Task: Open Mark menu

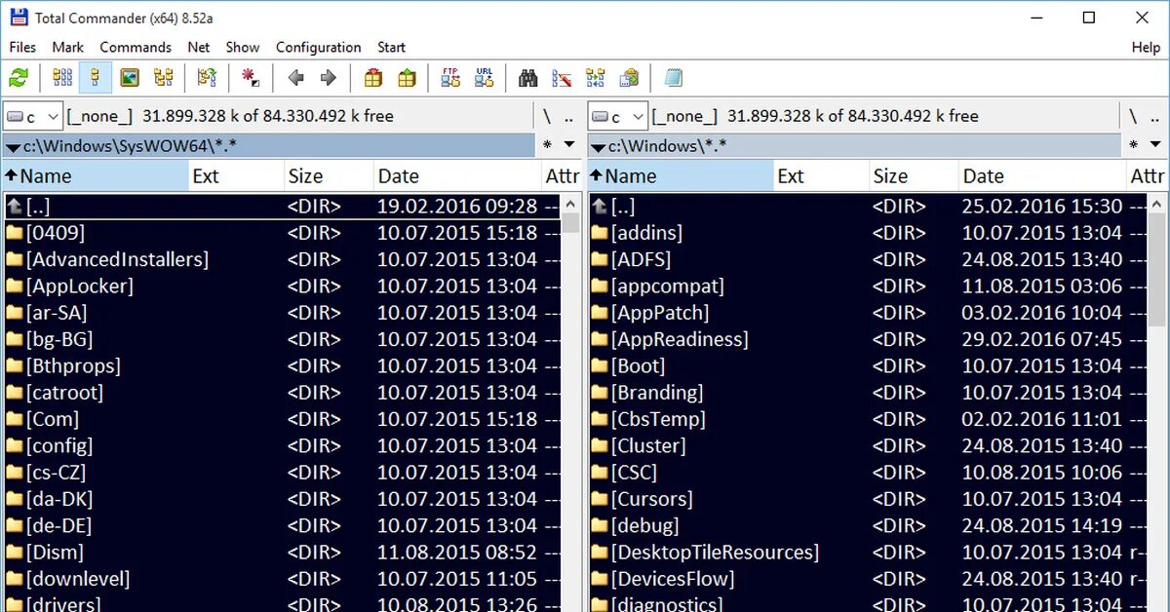Action: (68, 47)
